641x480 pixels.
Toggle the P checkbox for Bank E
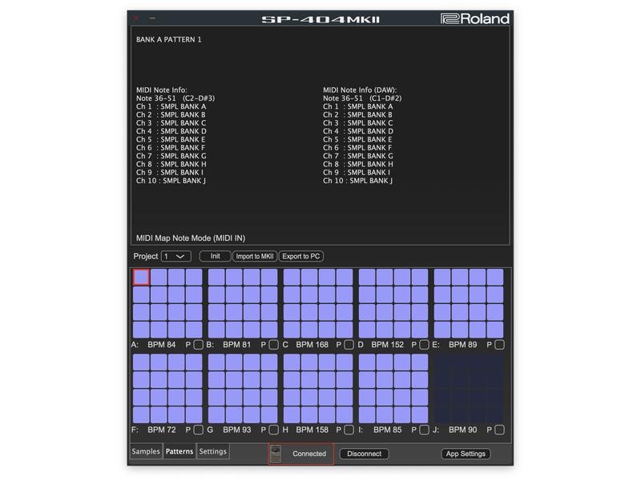[499, 345]
